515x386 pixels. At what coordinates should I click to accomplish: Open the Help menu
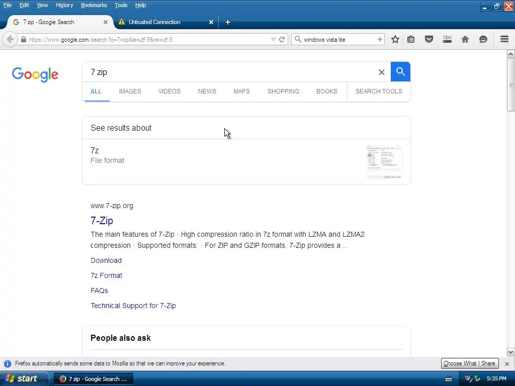click(141, 5)
